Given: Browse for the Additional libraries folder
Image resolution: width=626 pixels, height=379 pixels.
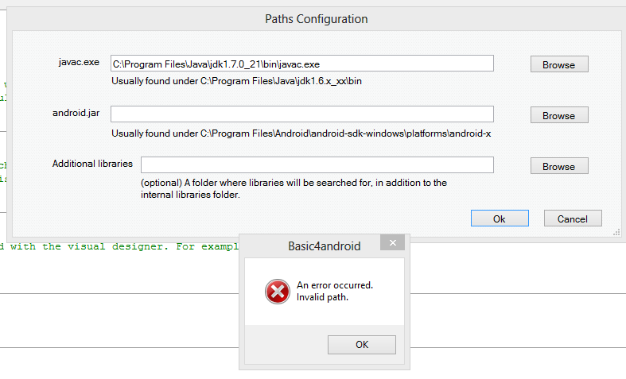Looking at the screenshot, I should [558, 166].
